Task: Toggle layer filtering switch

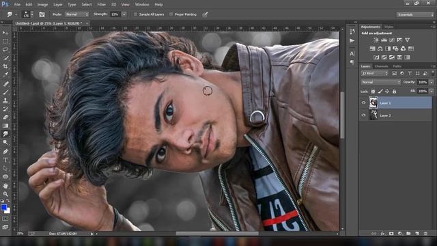Action: pyautogui.click(x=433, y=73)
